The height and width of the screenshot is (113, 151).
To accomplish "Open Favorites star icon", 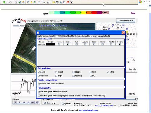I will click(x=31, y=2).
